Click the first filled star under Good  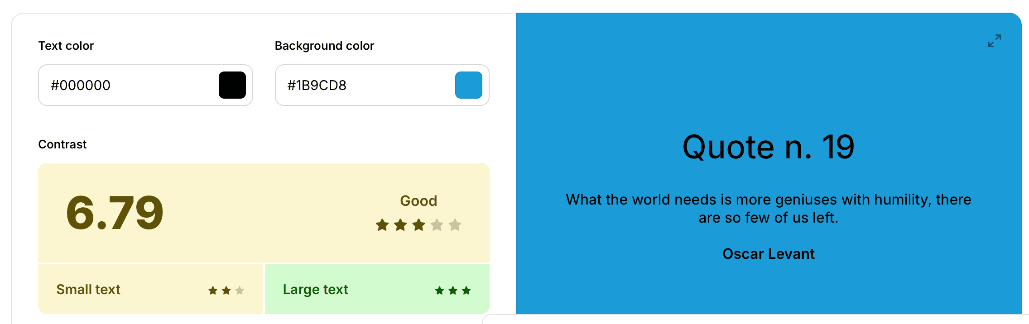382,225
